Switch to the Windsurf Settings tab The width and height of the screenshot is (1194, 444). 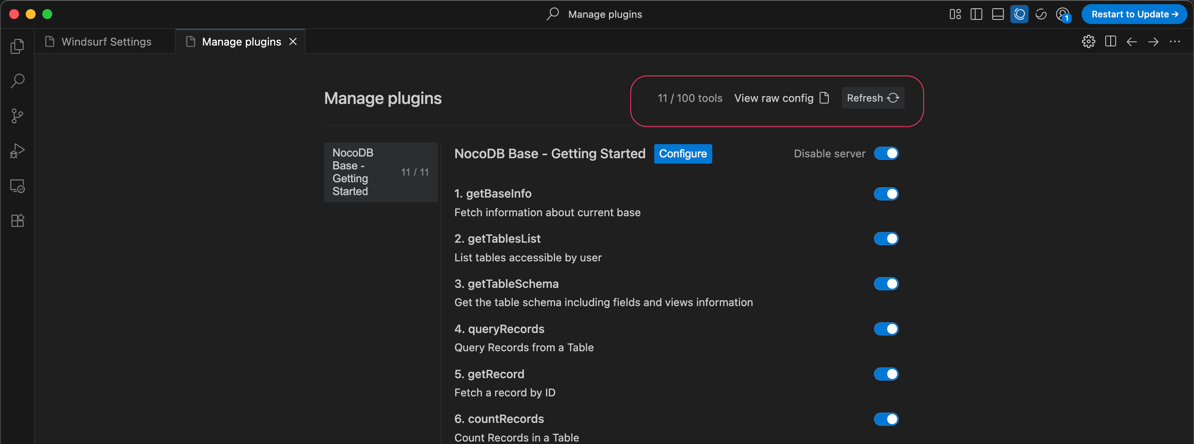pyautogui.click(x=106, y=42)
